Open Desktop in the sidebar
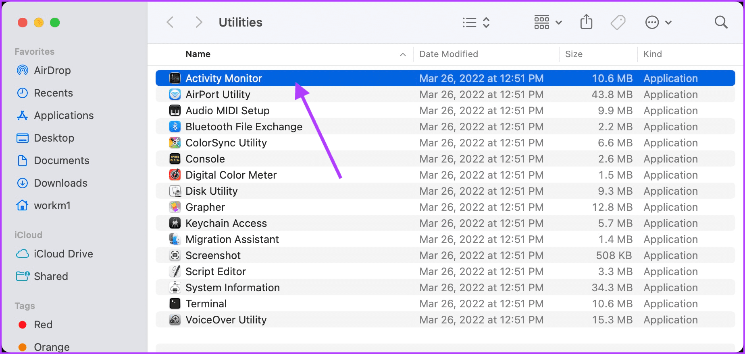This screenshot has width=745, height=354. point(45,138)
